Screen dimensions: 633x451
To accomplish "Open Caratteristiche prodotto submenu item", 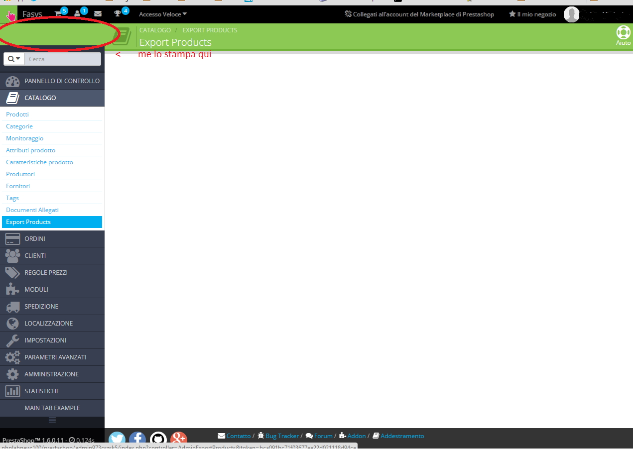I will [x=39, y=162].
